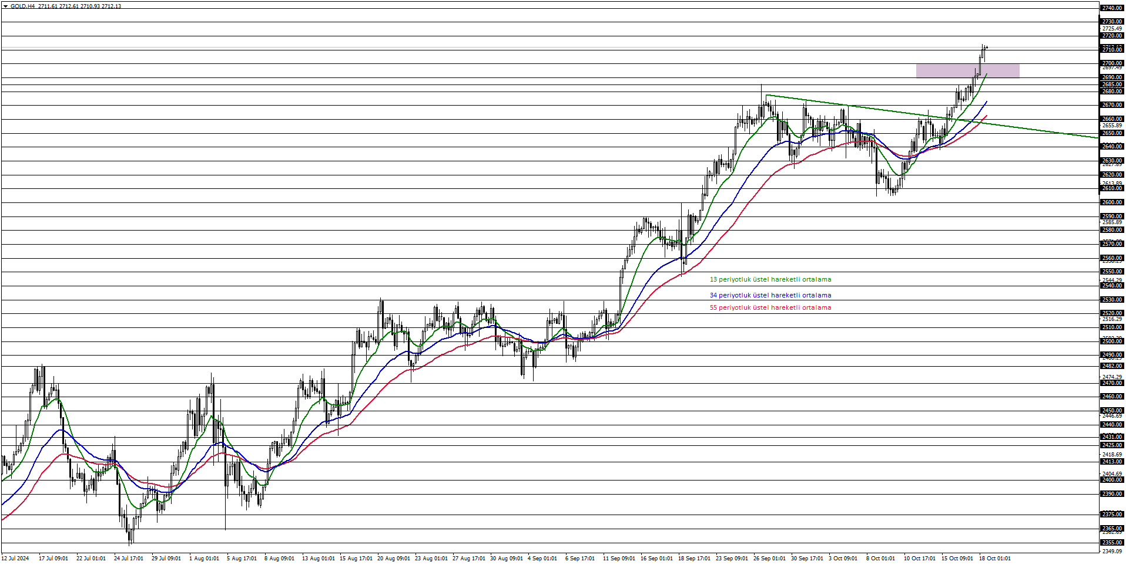
Task: Click the 2440.00 price level label
Action: 1112,425
